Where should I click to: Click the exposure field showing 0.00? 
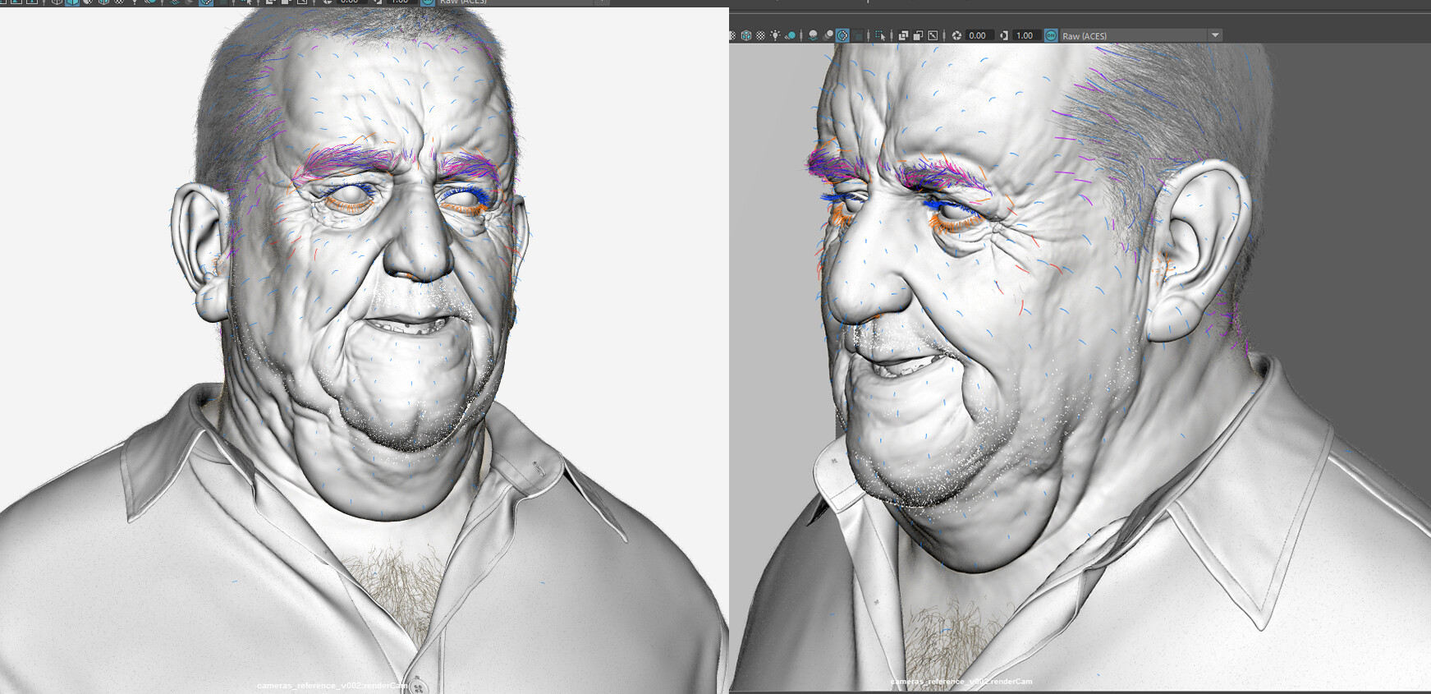[x=980, y=35]
